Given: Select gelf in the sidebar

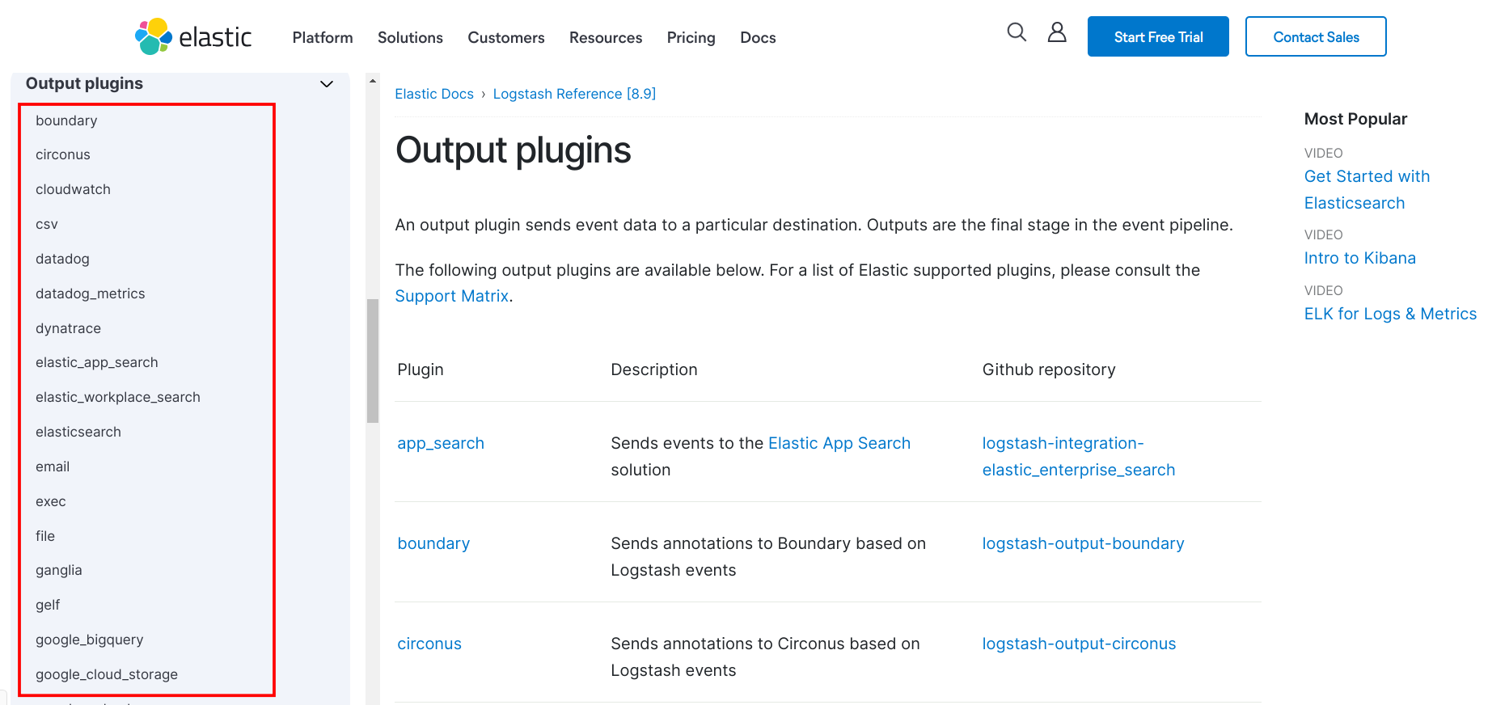Looking at the screenshot, I should tap(48, 605).
